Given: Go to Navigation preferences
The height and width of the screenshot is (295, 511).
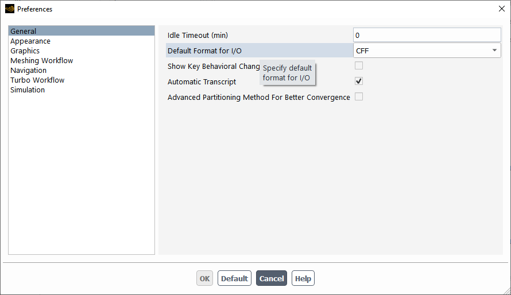Looking at the screenshot, I should point(28,71).
